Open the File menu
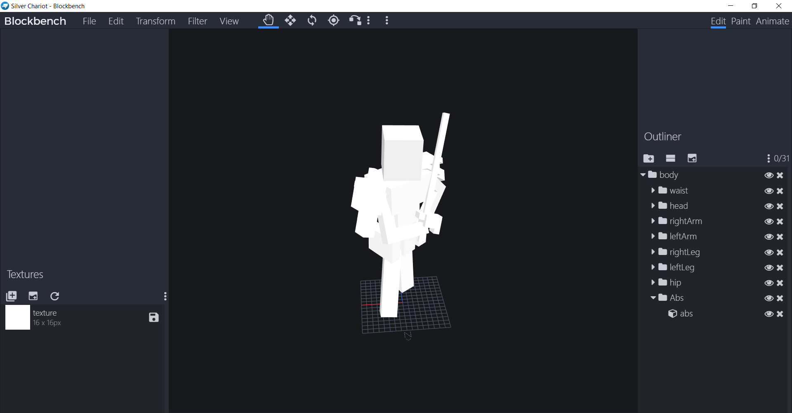This screenshot has height=413, width=792. pyautogui.click(x=90, y=21)
